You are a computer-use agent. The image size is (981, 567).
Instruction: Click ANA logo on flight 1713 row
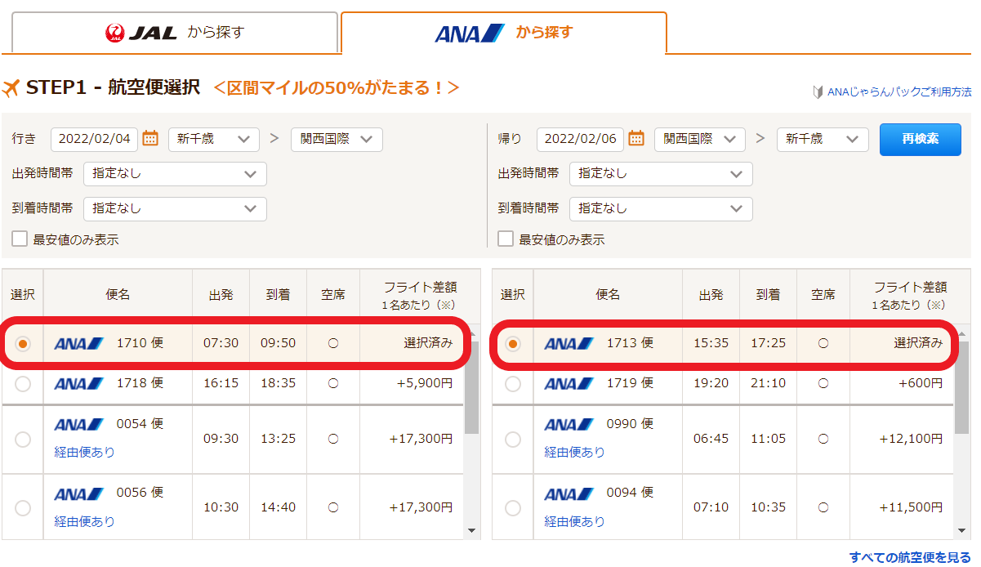569,344
